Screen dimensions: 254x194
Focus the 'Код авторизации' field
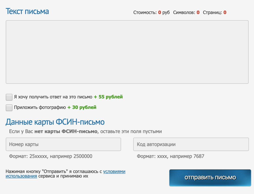coord(191,144)
